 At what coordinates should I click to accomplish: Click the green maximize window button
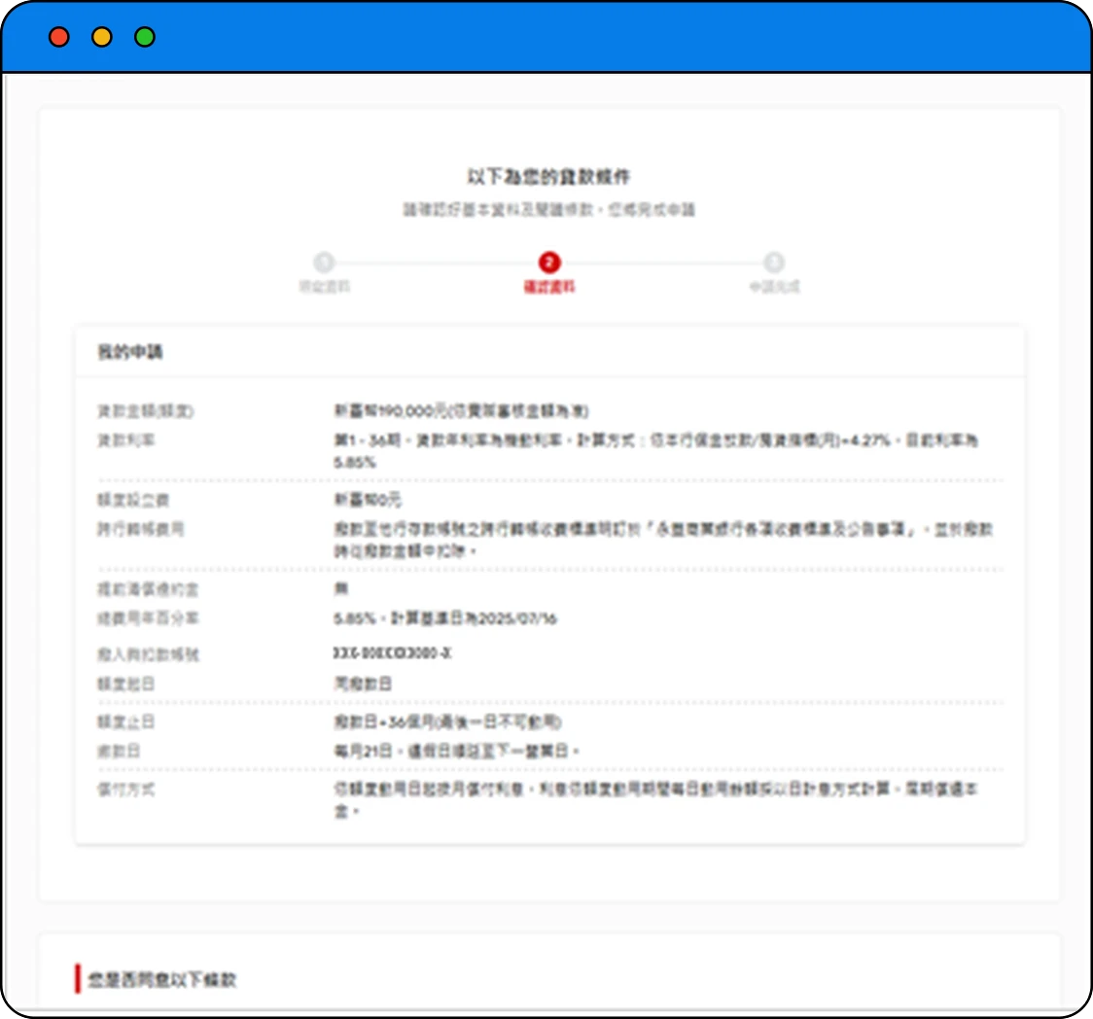(x=144, y=37)
